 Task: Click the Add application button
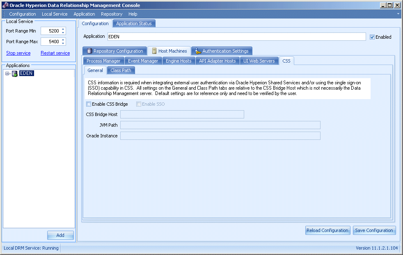coord(60,235)
